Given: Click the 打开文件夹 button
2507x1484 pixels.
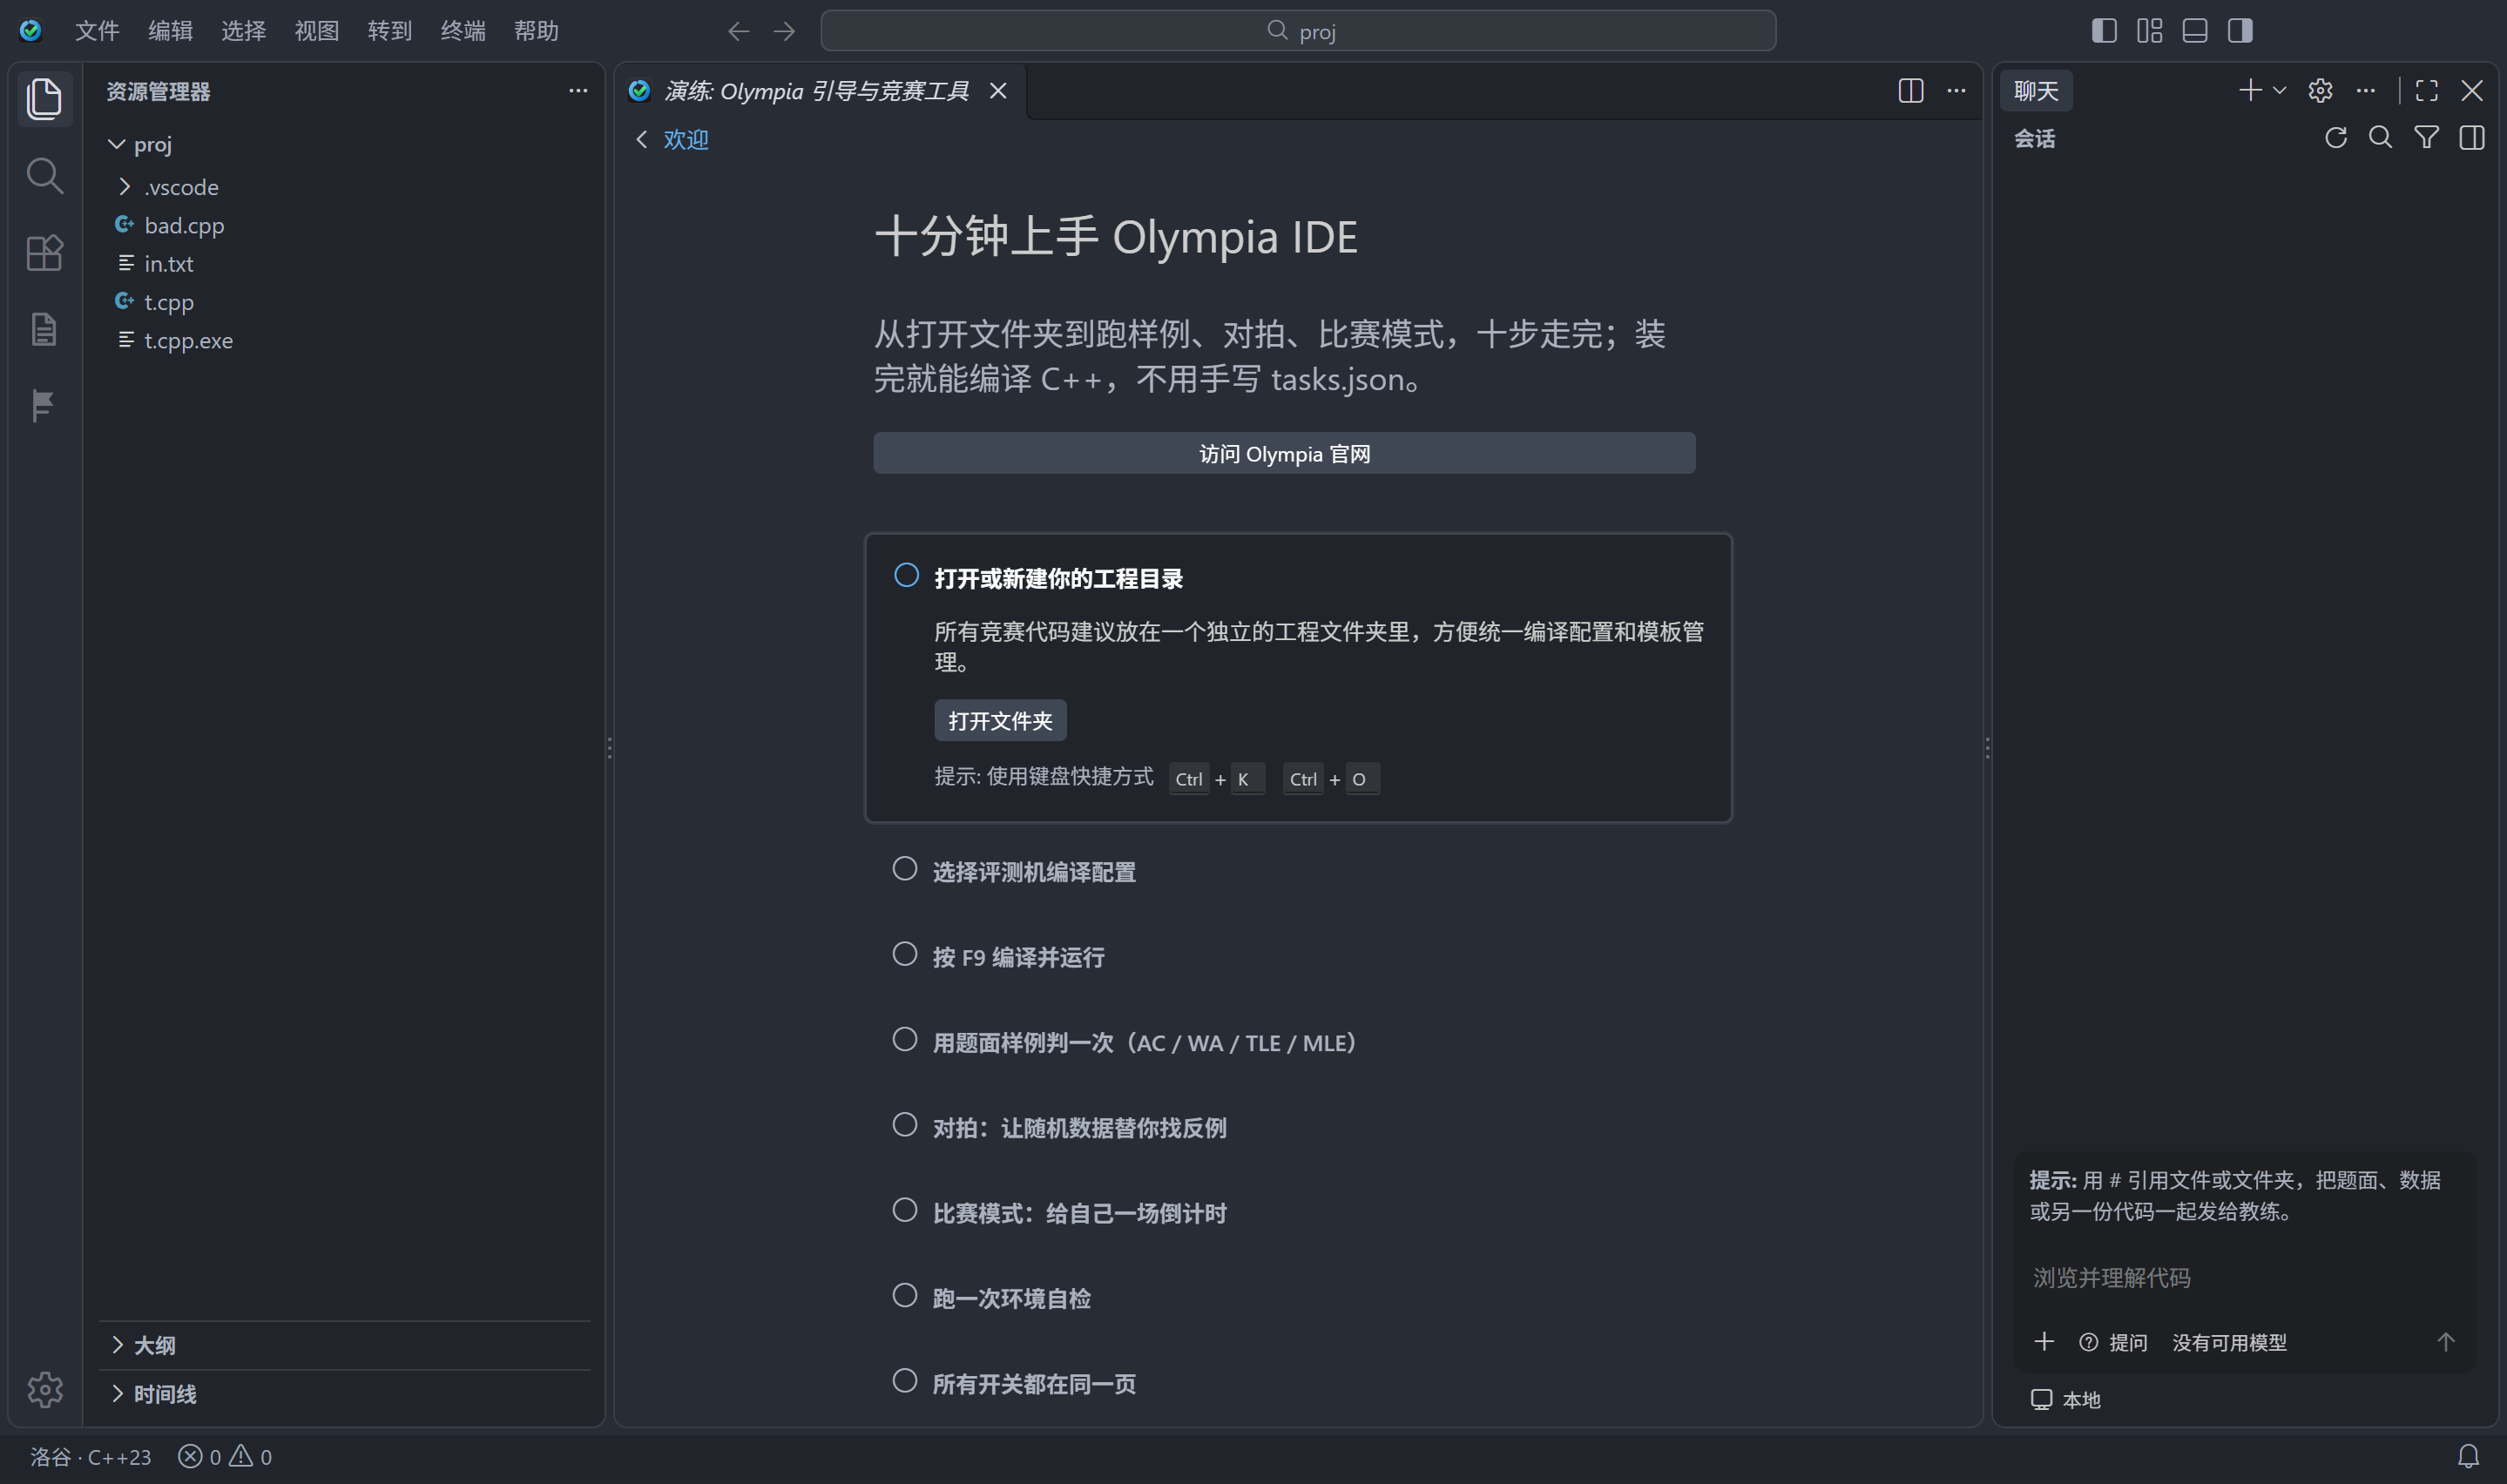Looking at the screenshot, I should pos(1000,721).
